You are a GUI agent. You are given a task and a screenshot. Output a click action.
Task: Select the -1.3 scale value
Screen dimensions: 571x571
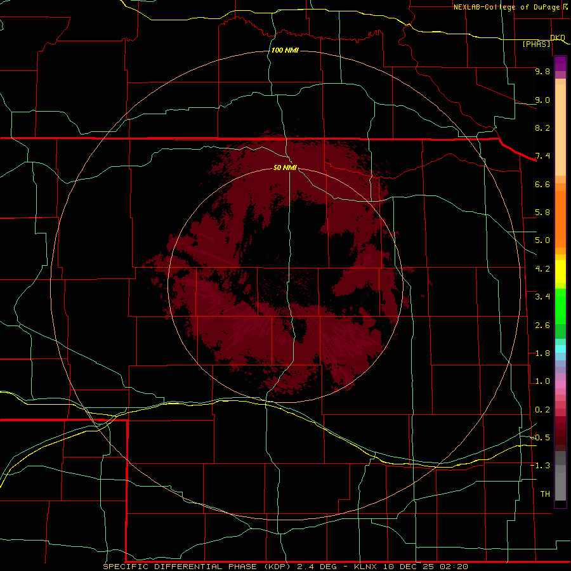(x=541, y=466)
